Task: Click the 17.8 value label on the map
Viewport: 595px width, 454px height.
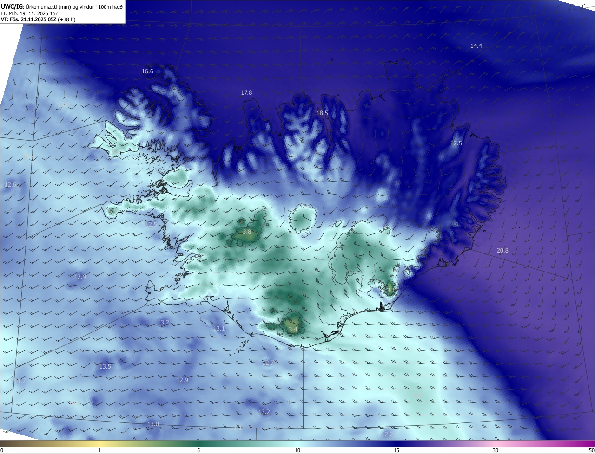Action: pos(246,93)
